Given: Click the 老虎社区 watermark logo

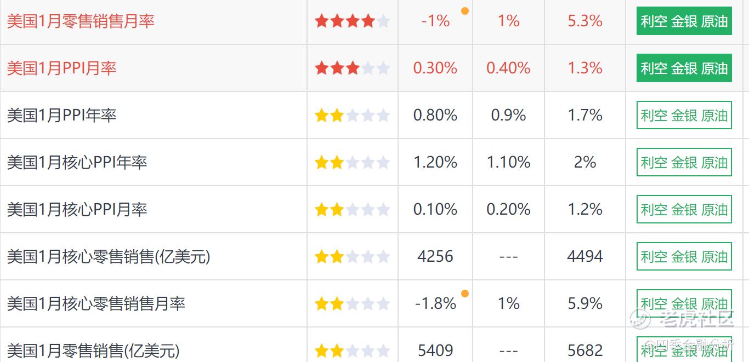Looking at the screenshot, I should pos(682,319).
